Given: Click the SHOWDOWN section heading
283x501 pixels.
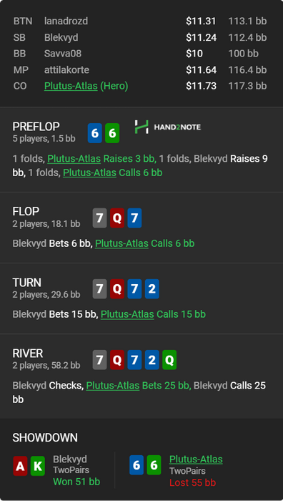Looking at the screenshot, I should tap(45, 438).
